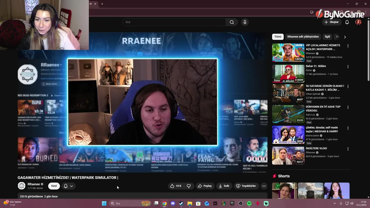Click İndir download button
Screen dimensions: 370x208
[x=224, y=186]
